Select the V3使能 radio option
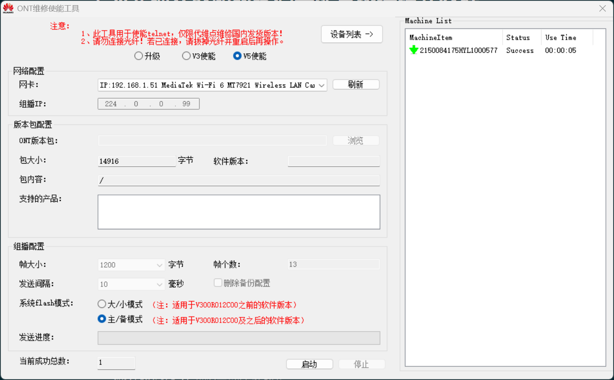 click(186, 56)
